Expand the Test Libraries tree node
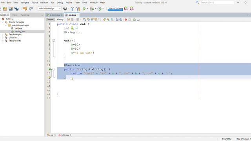The image size is (251, 141). coord(3,41)
